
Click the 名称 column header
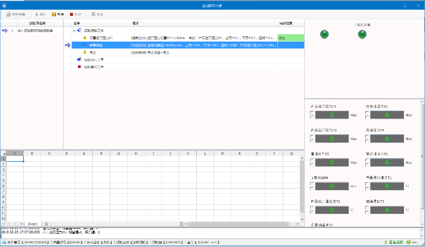[101, 23]
